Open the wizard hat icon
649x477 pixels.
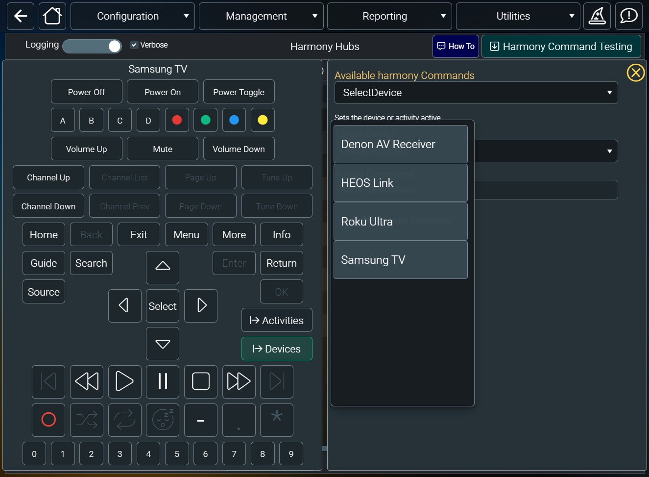pos(597,16)
